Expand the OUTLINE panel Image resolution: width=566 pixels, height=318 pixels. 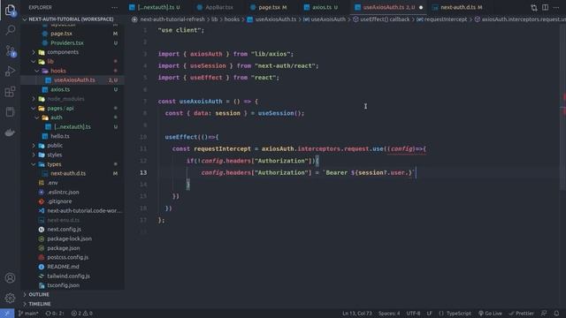click(x=73, y=294)
